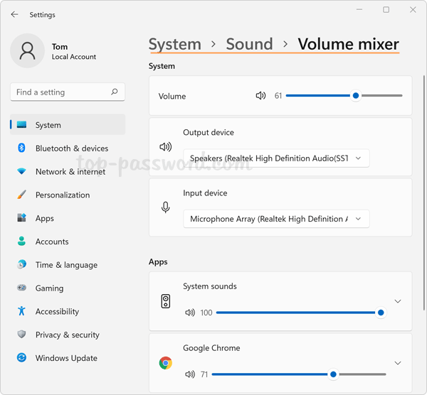Image resolution: width=427 pixels, height=395 pixels.
Task: Click the back arrow in Settings title bar
Action: click(x=15, y=14)
